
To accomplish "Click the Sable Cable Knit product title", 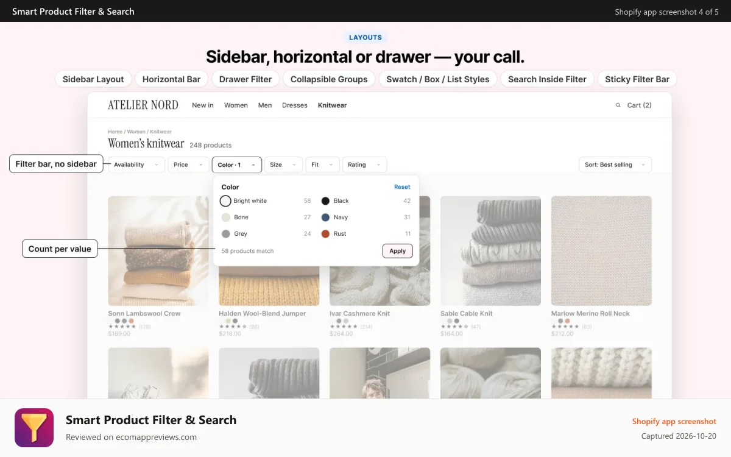I will (467, 313).
